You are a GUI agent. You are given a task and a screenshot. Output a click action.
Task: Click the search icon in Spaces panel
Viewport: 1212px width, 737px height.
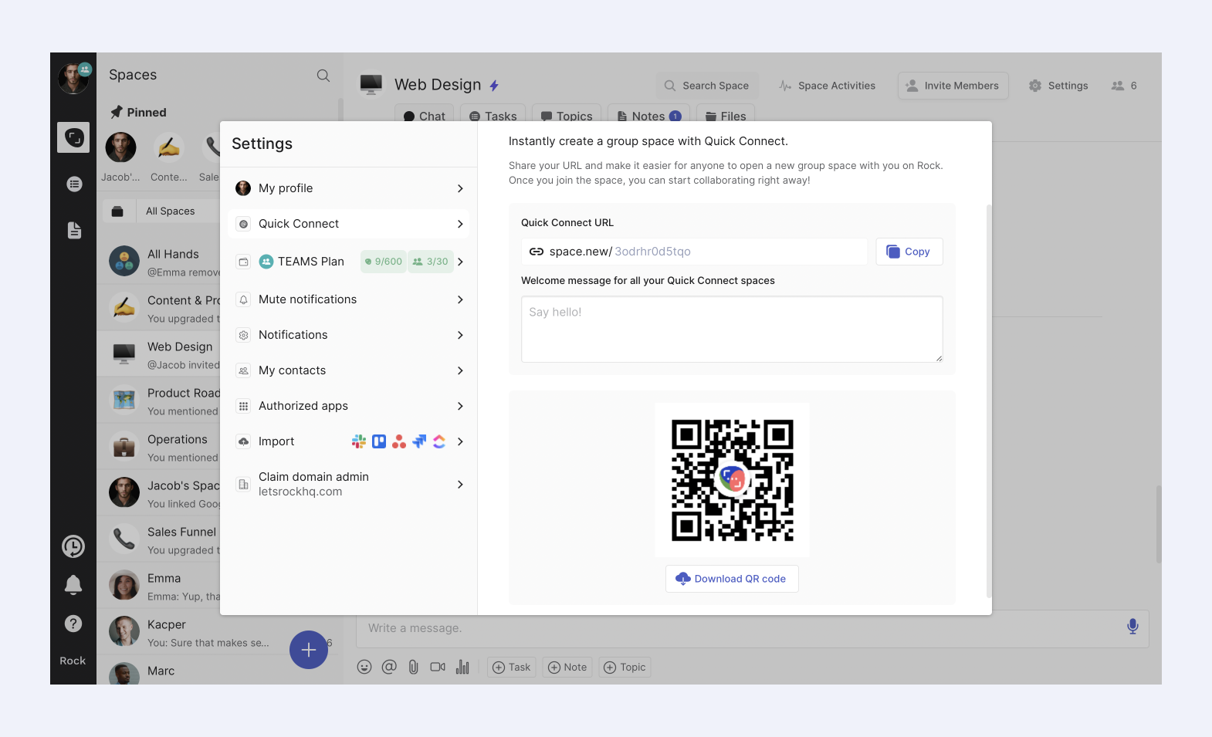pos(323,76)
